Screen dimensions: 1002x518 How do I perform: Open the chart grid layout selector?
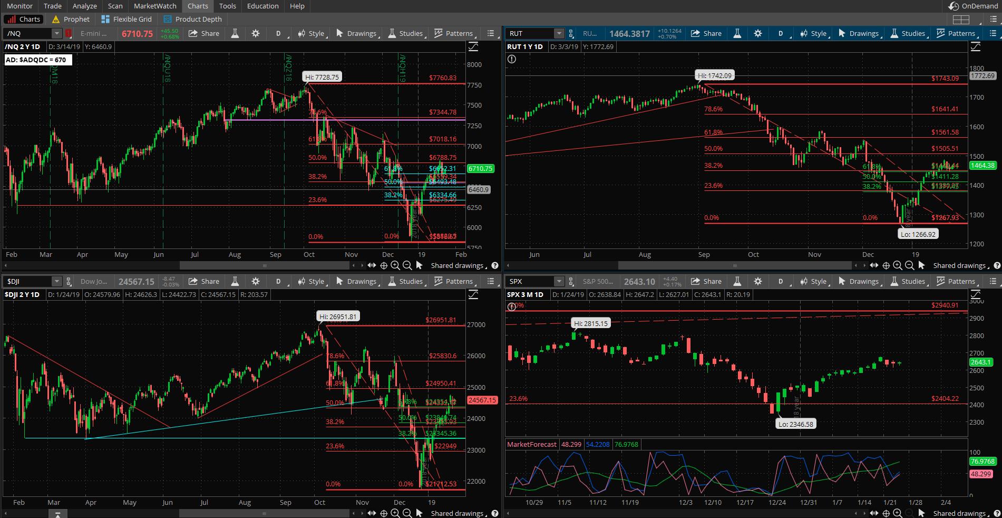(x=961, y=20)
